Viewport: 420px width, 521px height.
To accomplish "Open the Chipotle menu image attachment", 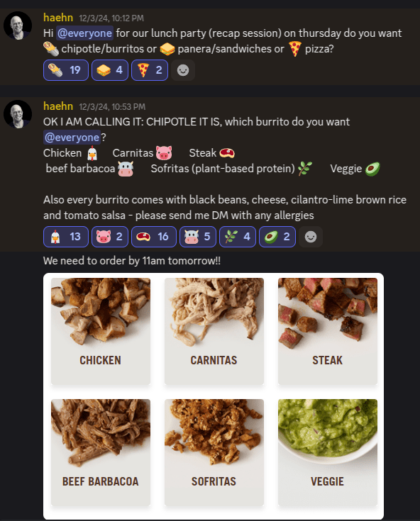I will (214, 396).
